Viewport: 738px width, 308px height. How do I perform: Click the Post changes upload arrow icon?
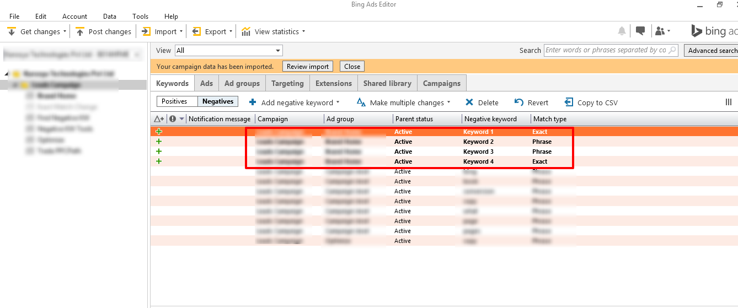click(x=80, y=31)
